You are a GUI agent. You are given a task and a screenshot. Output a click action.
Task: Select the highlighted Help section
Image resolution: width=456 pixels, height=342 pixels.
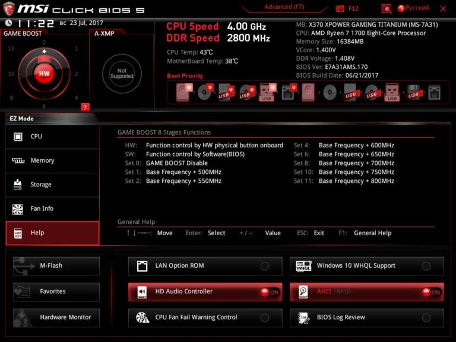pyautogui.click(x=52, y=233)
